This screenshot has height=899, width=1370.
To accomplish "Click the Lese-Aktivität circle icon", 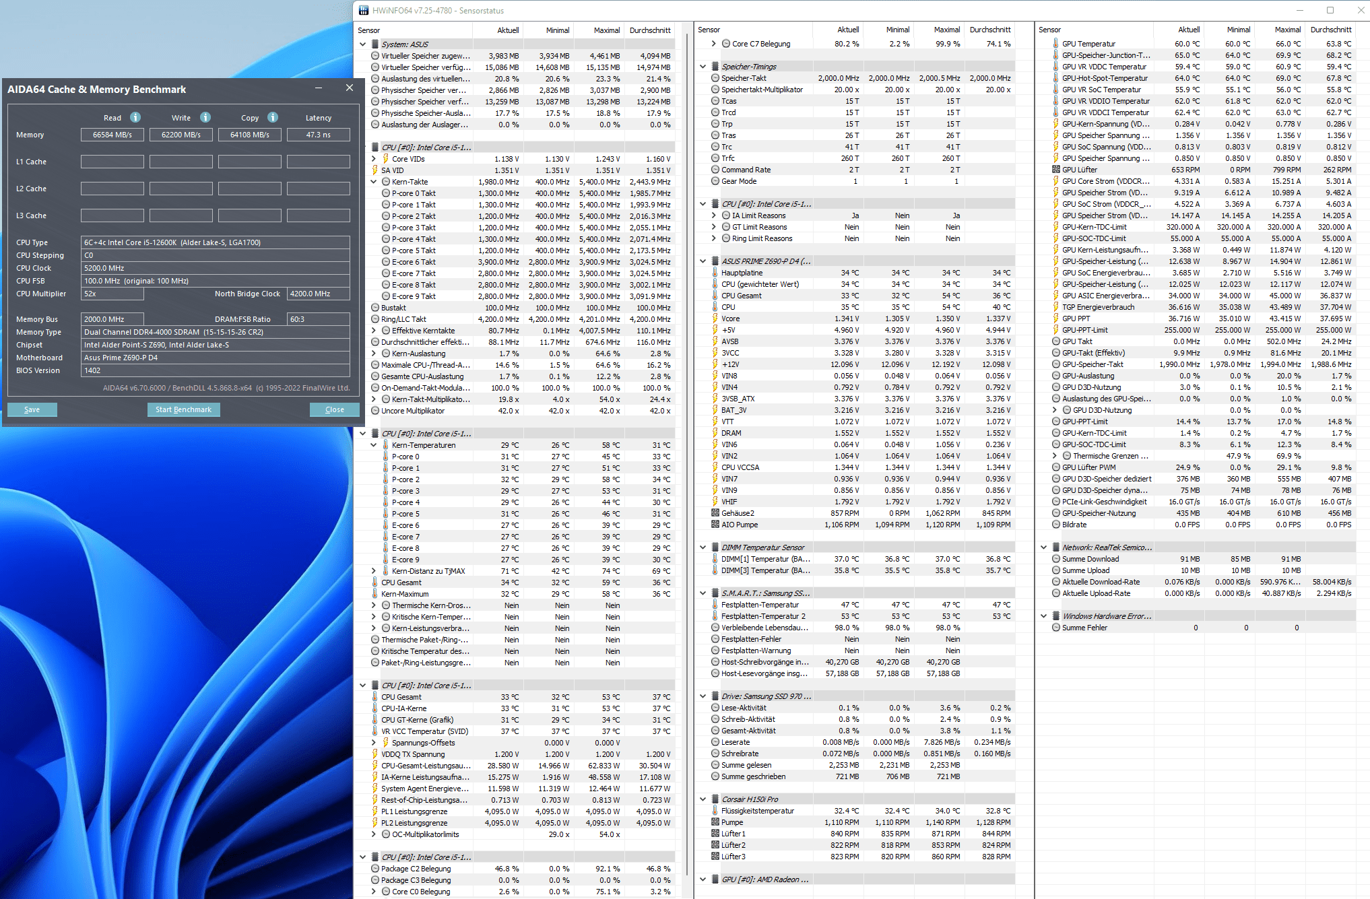I will [715, 708].
